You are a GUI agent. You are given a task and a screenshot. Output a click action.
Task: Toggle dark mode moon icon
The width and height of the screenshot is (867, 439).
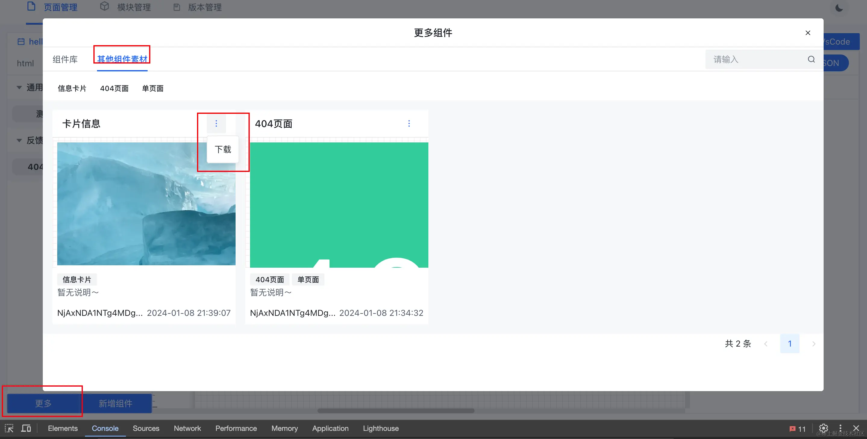point(839,8)
